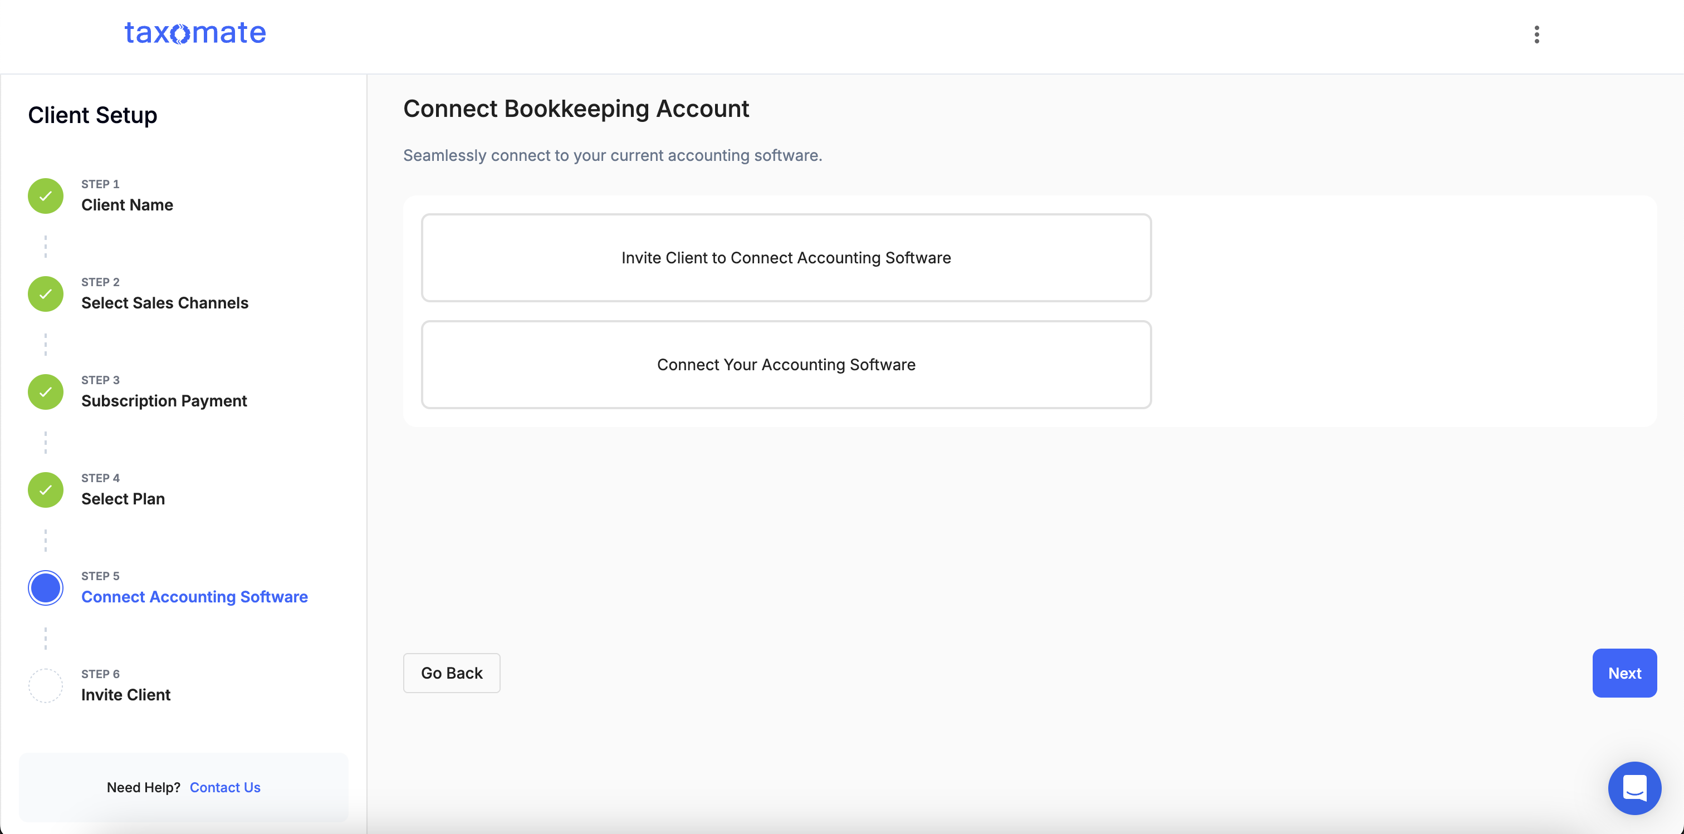Select the Subscription Payment step

coord(164,401)
